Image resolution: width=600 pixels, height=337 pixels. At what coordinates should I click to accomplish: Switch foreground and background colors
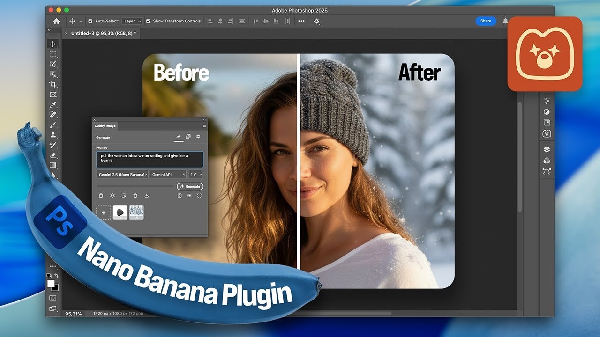(x=56, y=276)
